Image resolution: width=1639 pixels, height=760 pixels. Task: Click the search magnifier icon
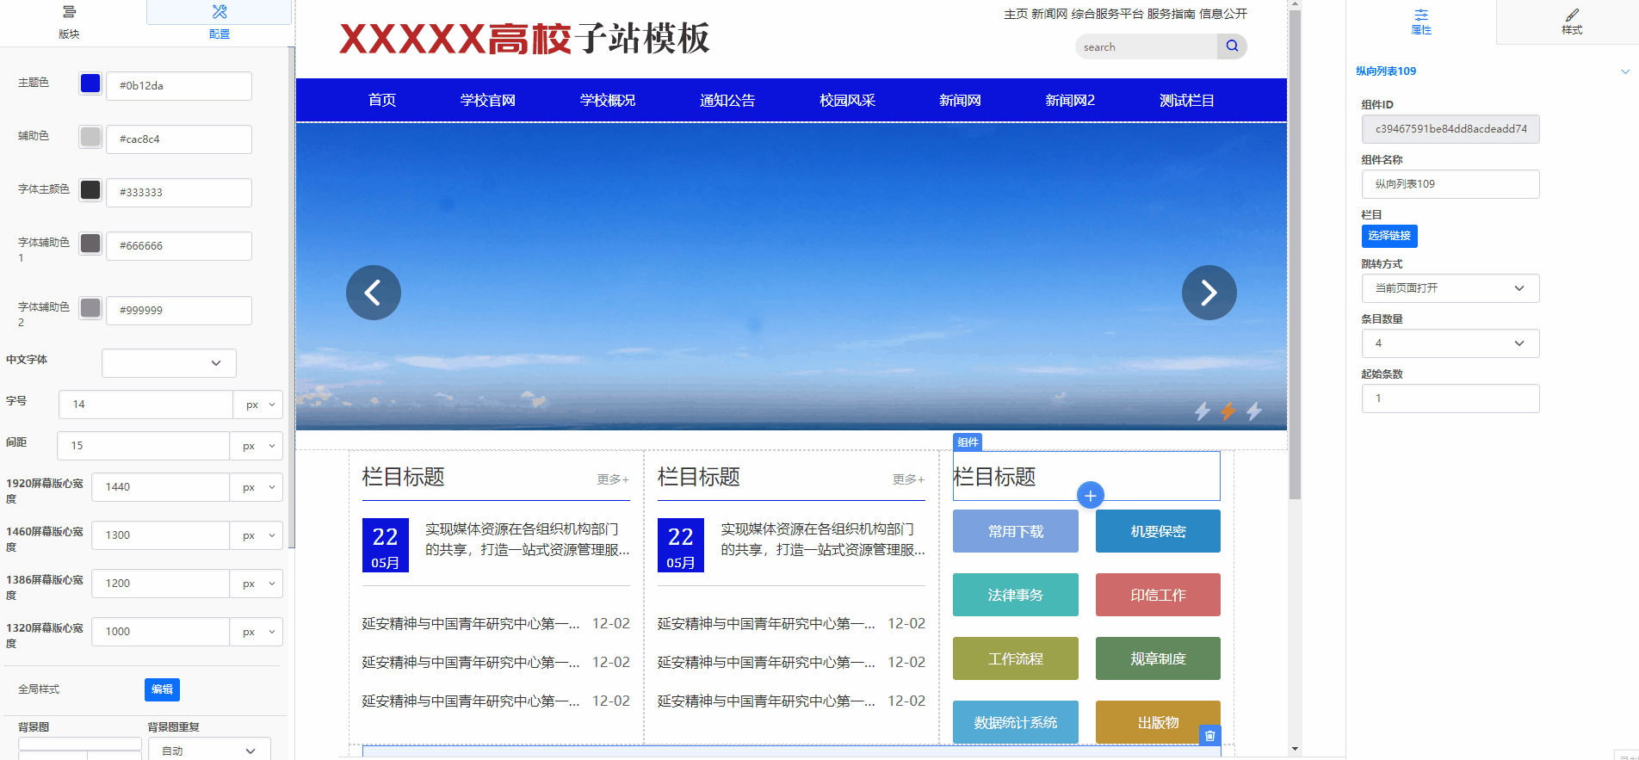(x=1232, y=46)
